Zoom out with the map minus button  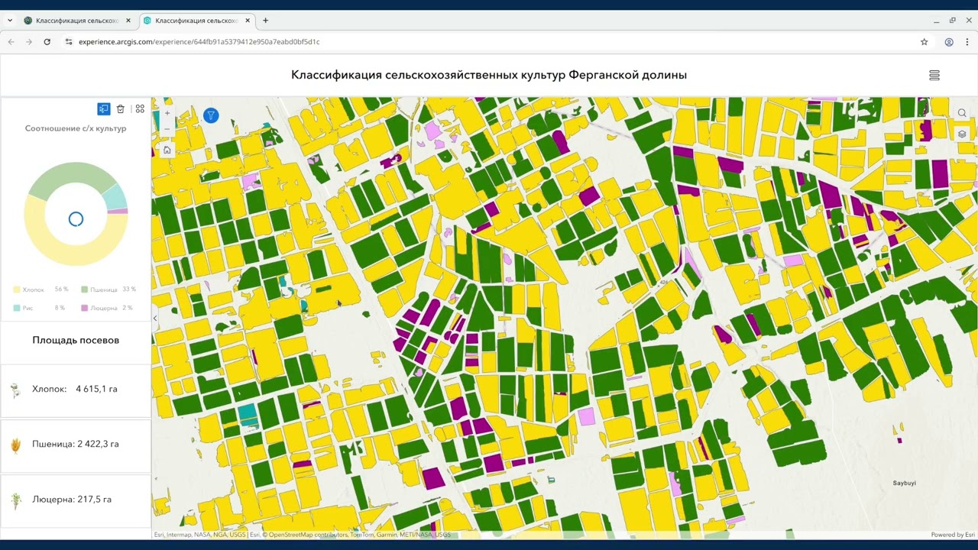click(x=167, y=128)
